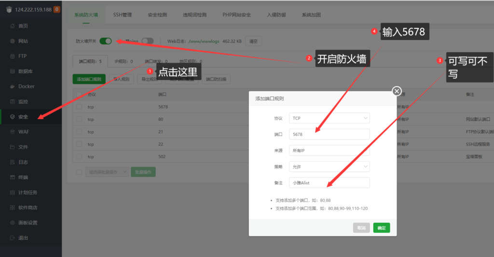Switch to the SSH管理 tab
The width and height of the screenshot is (494, 257).
(x=122, y=15)
